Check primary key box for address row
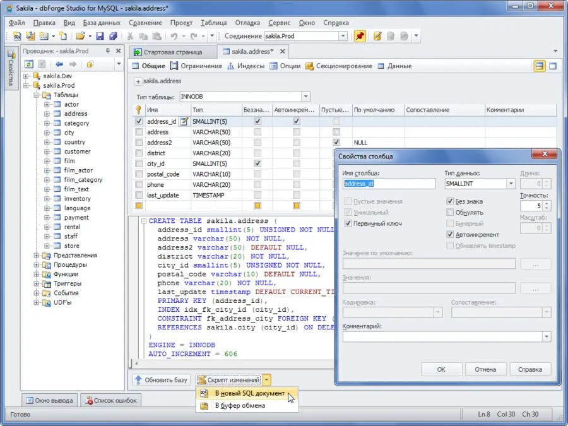 pos(139,132)
